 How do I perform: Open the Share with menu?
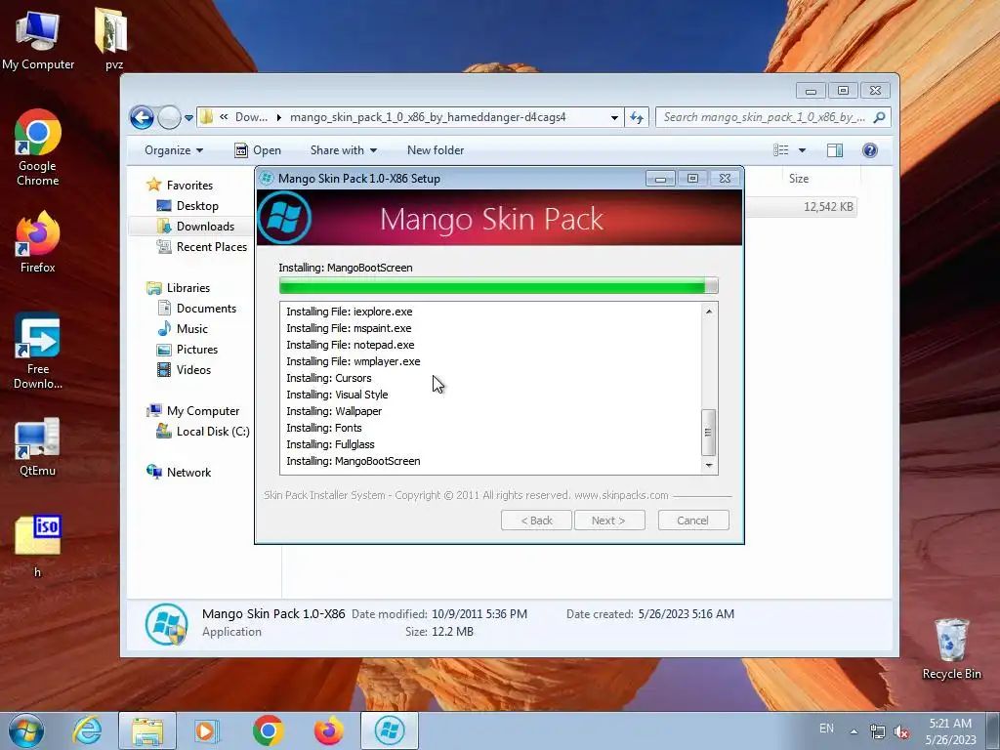pyautogui.click(x=344, y=150)
